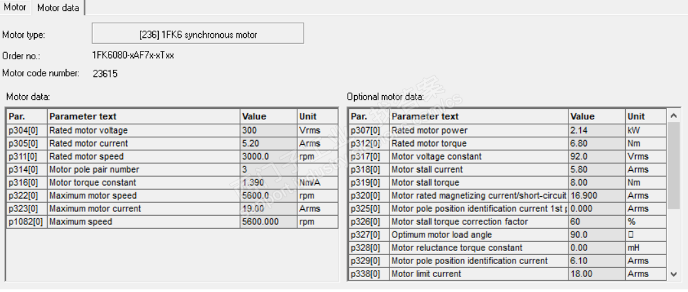Select Motor stall torque correction factor text
This screenshot has height=292, width=688.
click(x=460, y=222)
